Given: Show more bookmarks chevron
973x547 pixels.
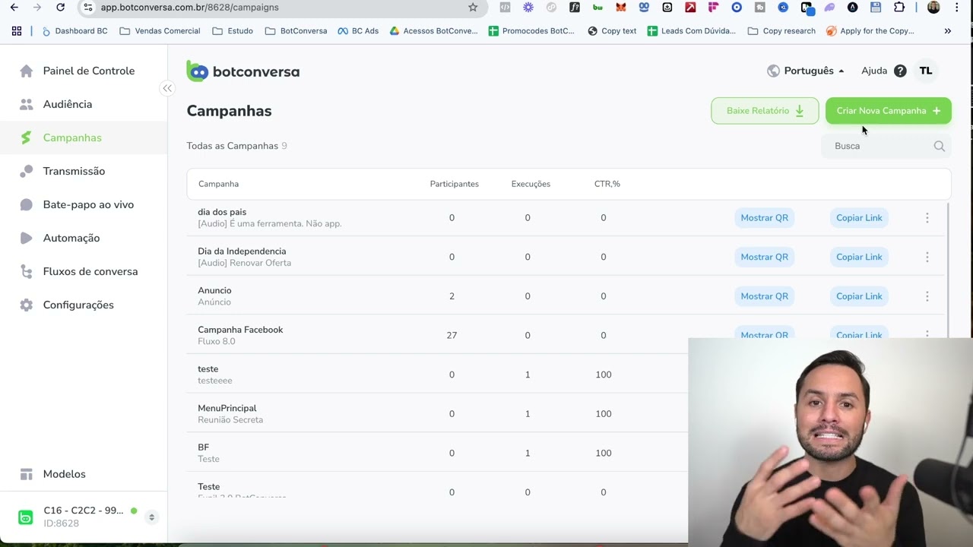Looking at the screenshot, I should [948, 31].
